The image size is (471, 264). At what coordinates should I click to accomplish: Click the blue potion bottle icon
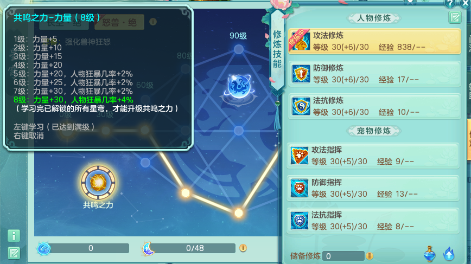430,254
